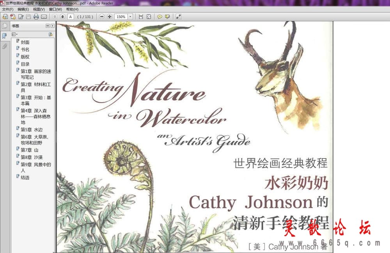This screenshot has height=253, width=390.
Task: Click the page number input field
Action: (x=71, y=17)
